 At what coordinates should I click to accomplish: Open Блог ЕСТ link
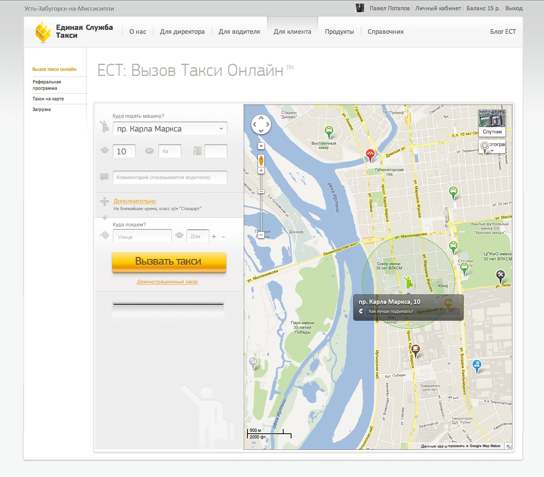503,31
